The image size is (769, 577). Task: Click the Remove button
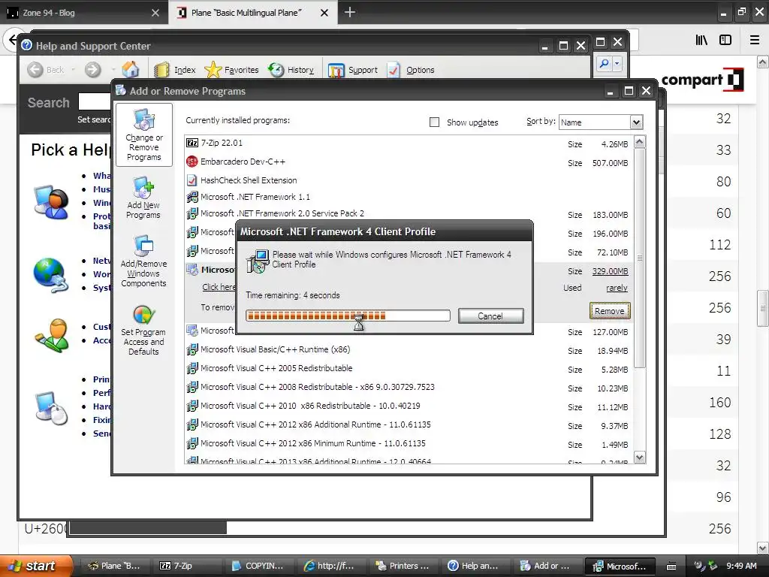point(610,311)
